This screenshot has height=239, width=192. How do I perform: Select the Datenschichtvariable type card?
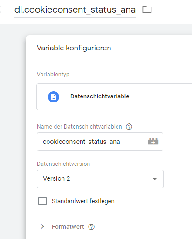point(114,97)
